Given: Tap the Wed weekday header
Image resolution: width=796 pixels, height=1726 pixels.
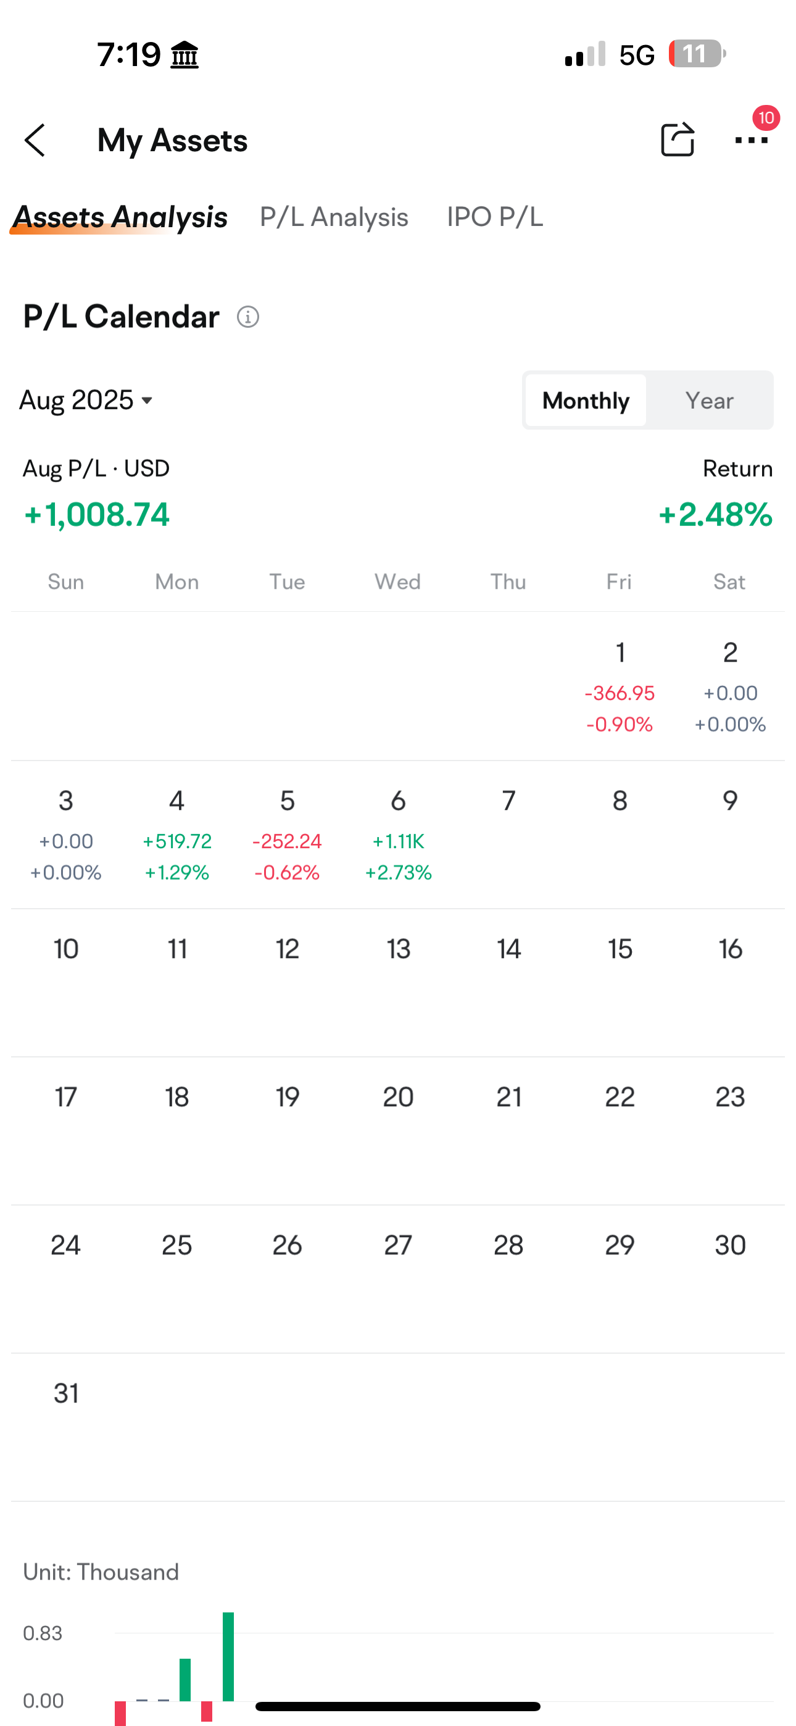Looking at the screenshot, I should pos(397,582).
